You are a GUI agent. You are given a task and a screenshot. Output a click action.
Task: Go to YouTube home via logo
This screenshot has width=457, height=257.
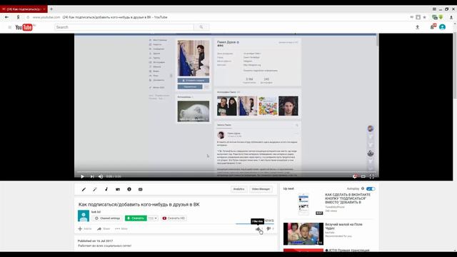[x=25, y=27]
